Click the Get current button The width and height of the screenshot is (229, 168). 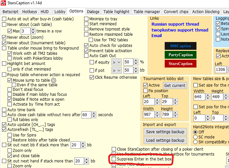click(175, 85)
